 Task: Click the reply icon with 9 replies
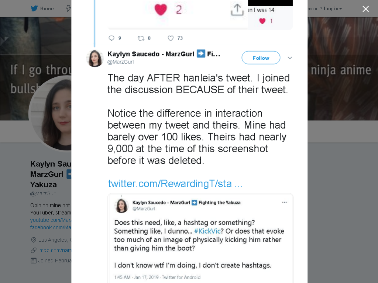click(x=111, y=38)
